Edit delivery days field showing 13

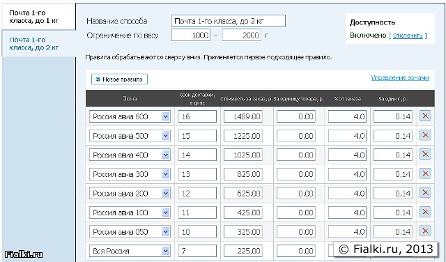click(x=197, y=174)
